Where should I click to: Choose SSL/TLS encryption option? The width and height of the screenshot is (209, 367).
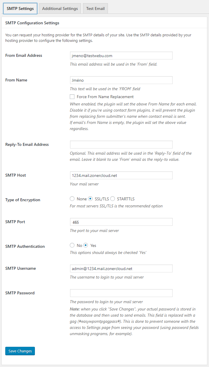[90, 199]
